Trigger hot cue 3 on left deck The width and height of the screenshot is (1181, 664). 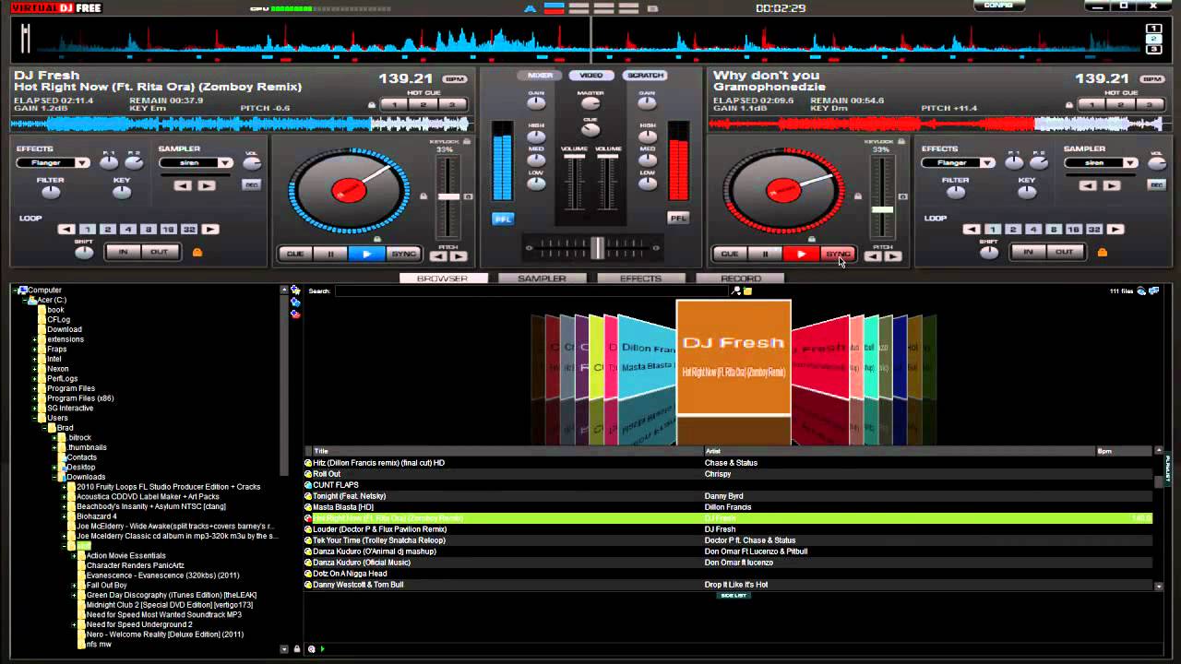pyautogui.click(x=452, y=105)
